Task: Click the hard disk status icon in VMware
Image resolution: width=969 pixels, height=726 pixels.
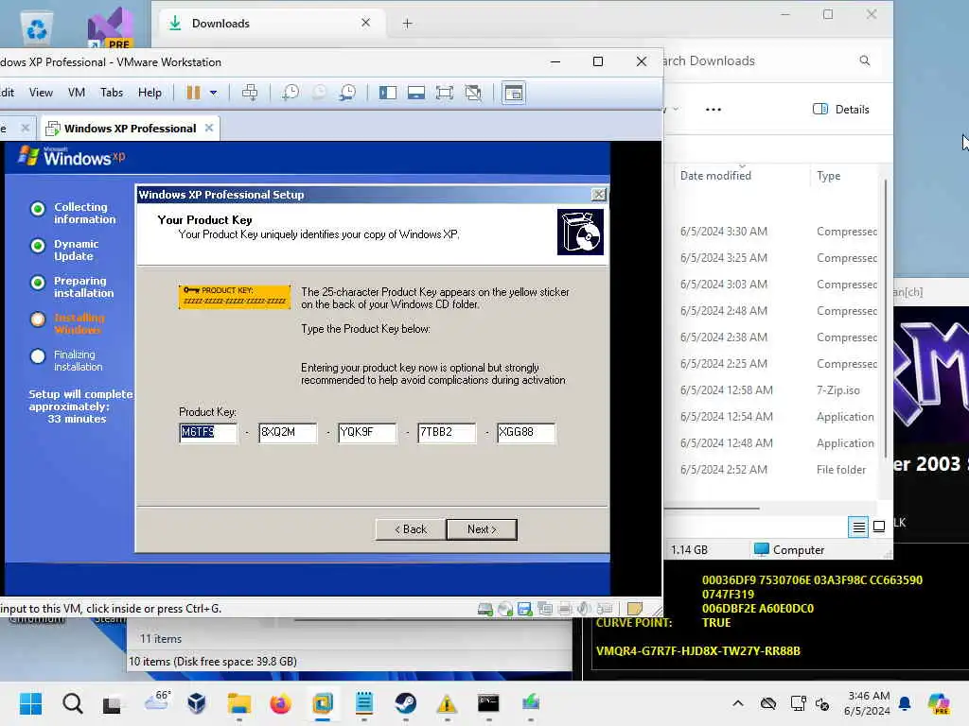Action: [485, 610]
